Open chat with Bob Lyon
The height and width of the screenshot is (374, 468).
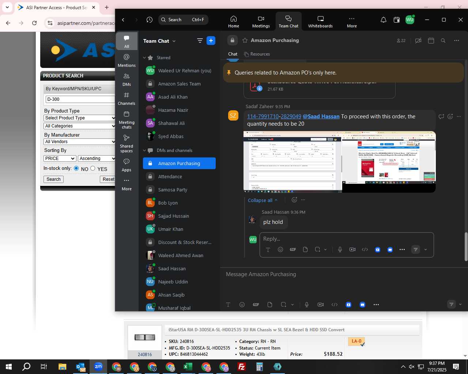click(179, 203)
